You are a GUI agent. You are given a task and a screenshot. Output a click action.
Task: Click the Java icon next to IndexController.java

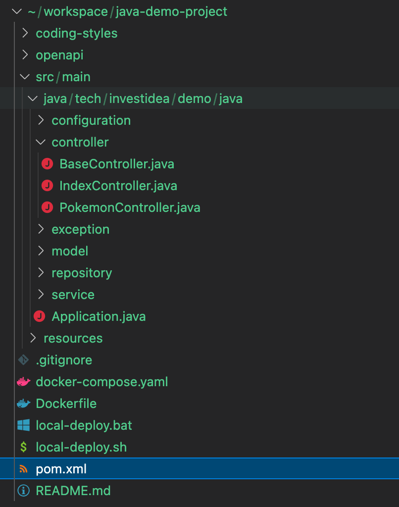coord(47,186)
